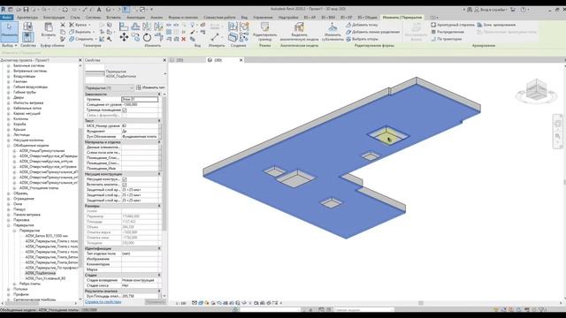Click the Смещение от уровня value field

pos(140,104)
